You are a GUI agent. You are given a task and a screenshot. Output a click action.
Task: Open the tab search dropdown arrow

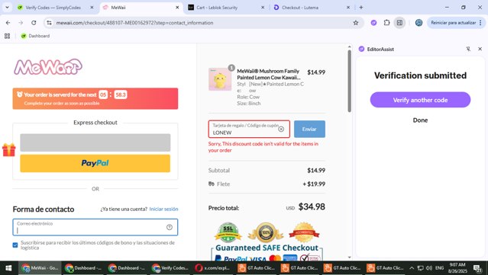7,7
